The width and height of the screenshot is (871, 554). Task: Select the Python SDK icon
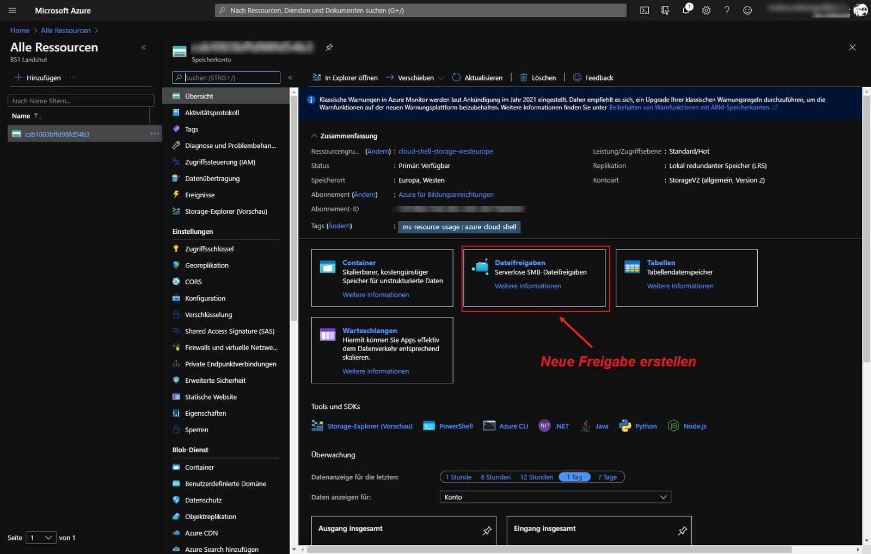coord(624,426)
